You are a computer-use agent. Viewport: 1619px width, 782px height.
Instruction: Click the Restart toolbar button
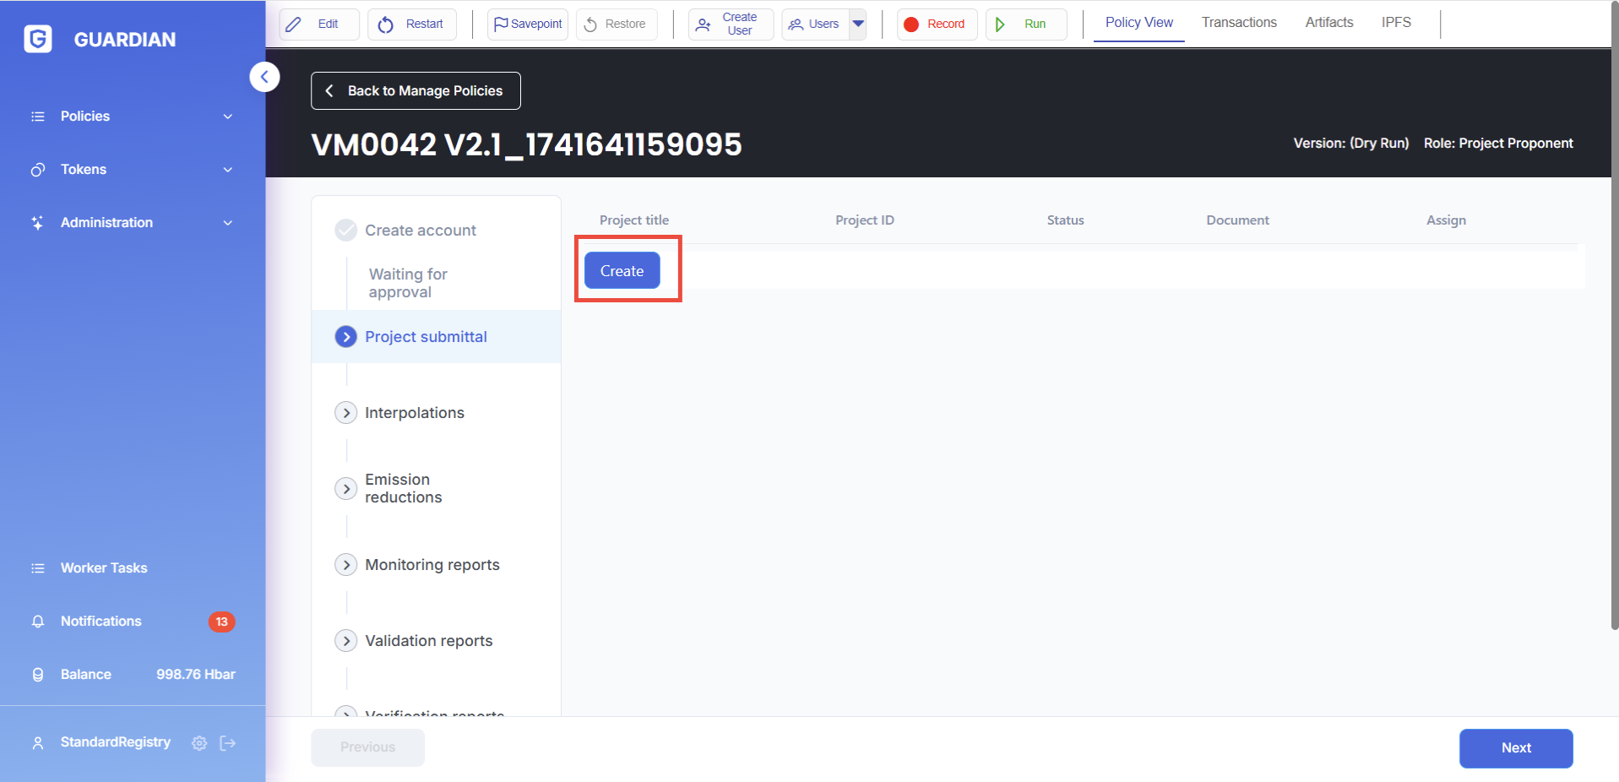point(412,24)
